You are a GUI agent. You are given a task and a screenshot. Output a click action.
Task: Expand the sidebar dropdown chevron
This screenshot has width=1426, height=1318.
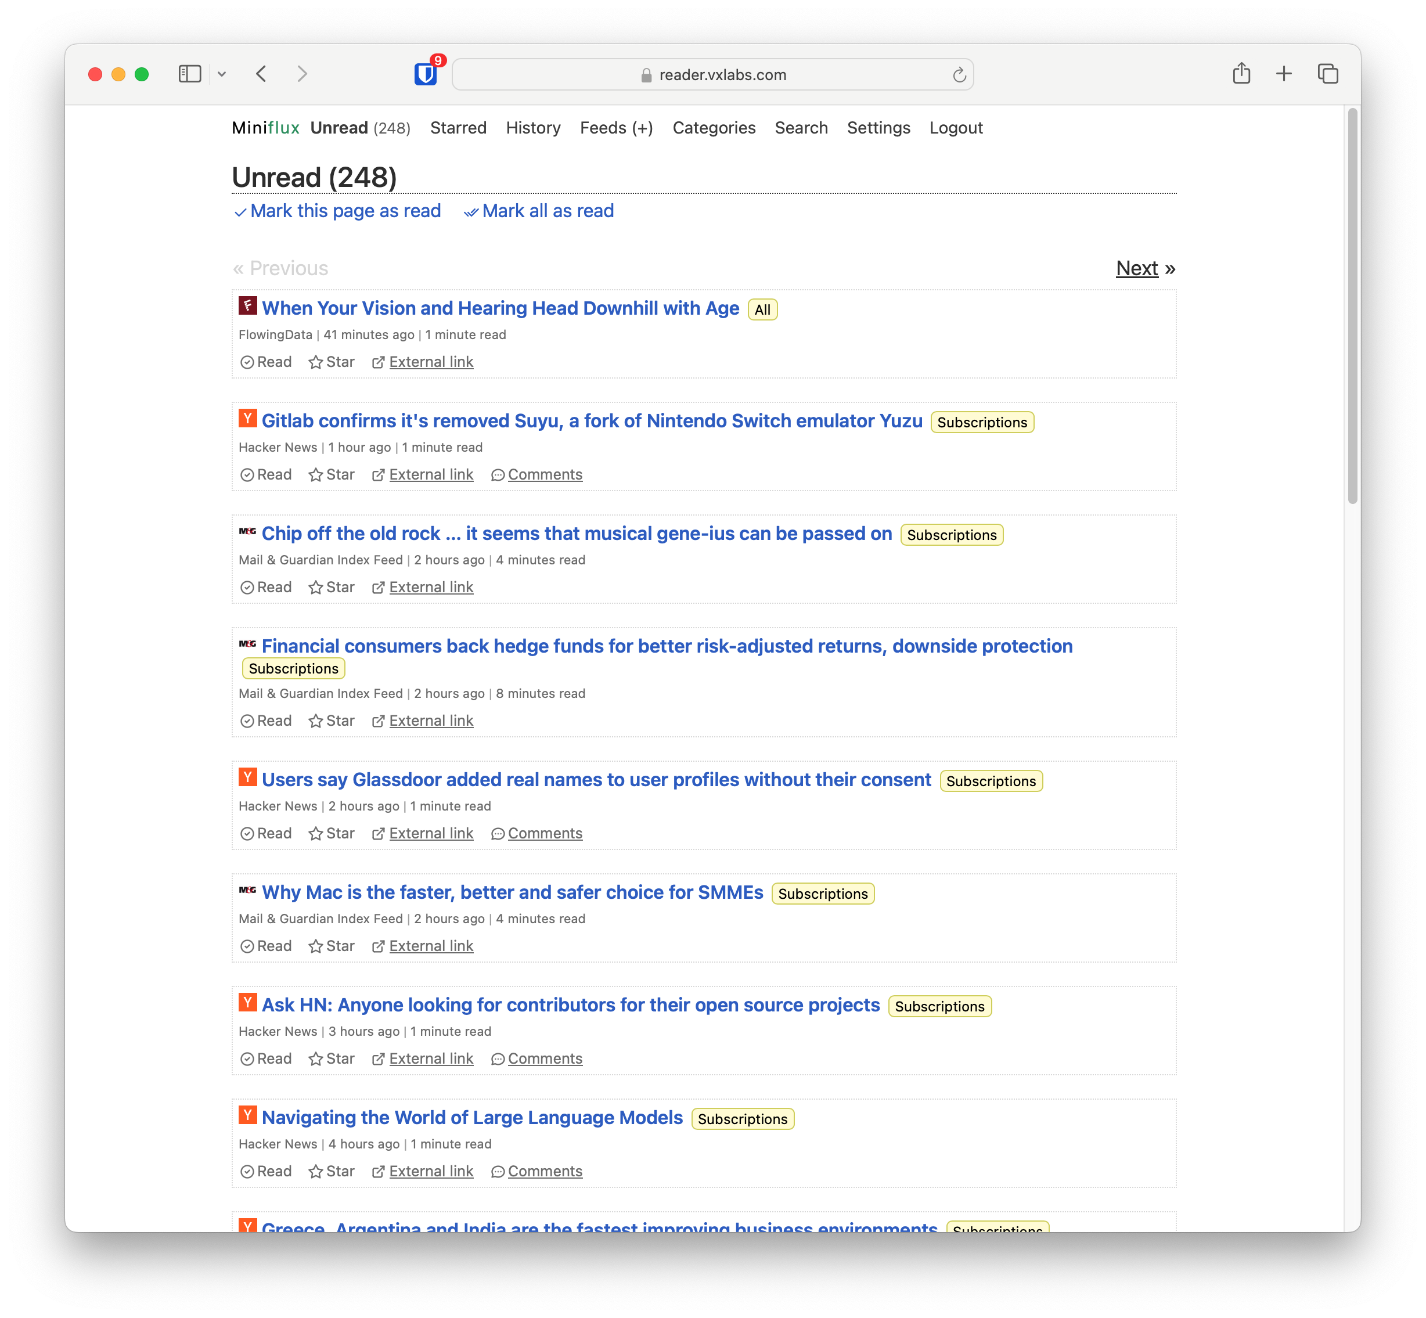(x=222, y=74)
